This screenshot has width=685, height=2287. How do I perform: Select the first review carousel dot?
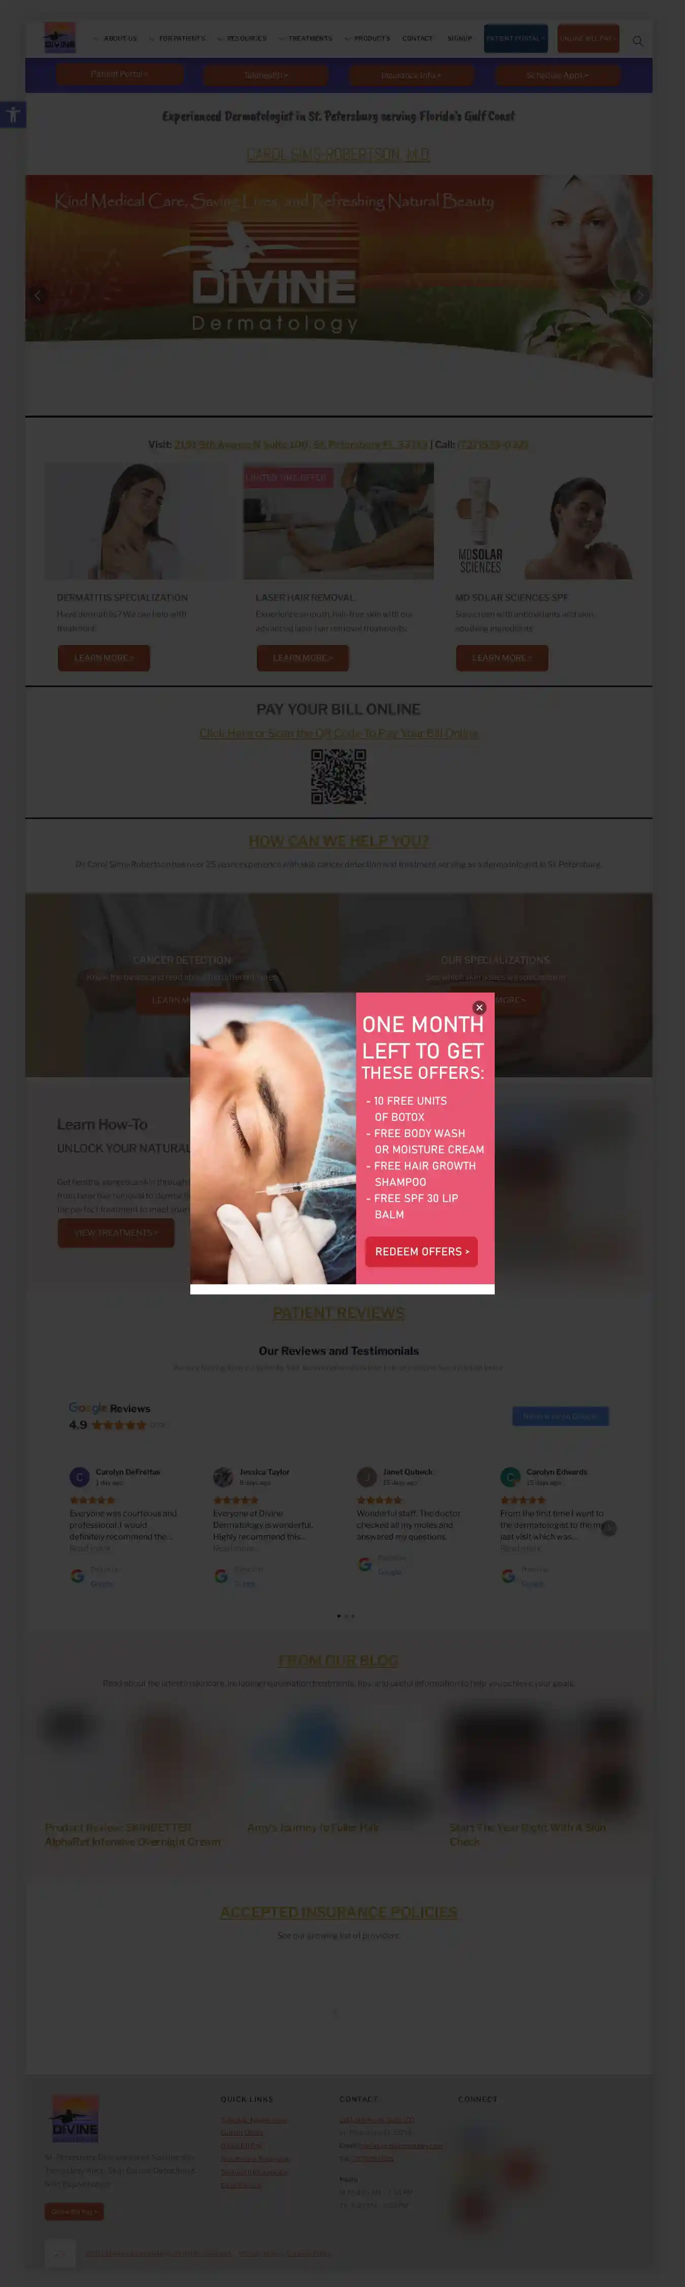338,1616
